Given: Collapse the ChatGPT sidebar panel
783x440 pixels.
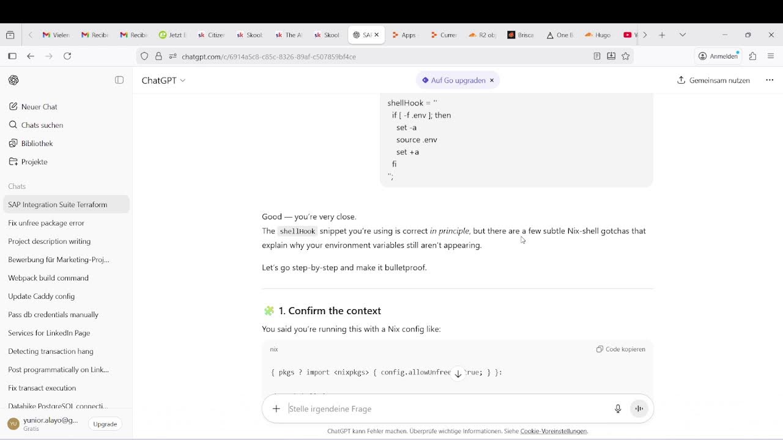Looking at the screenshot, I should (x=119, y=80).
